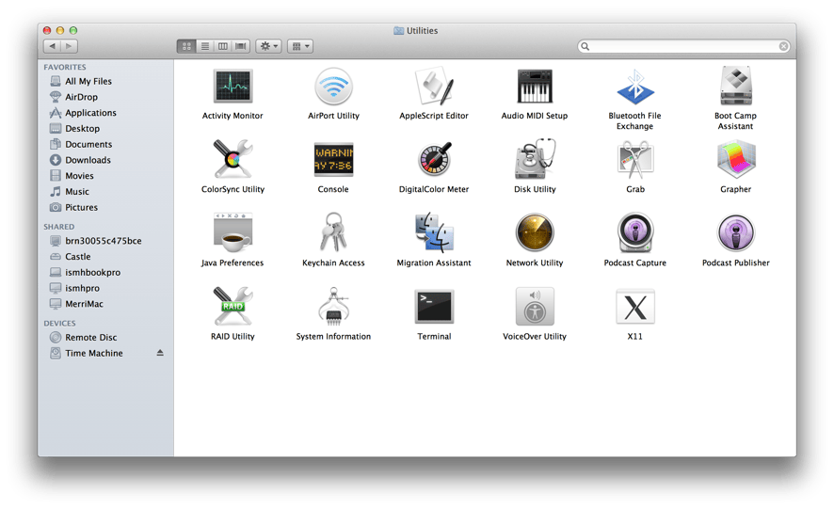Eject the Time Machine drive
This screenshot has width=834, height=509.
pos(160,353)
